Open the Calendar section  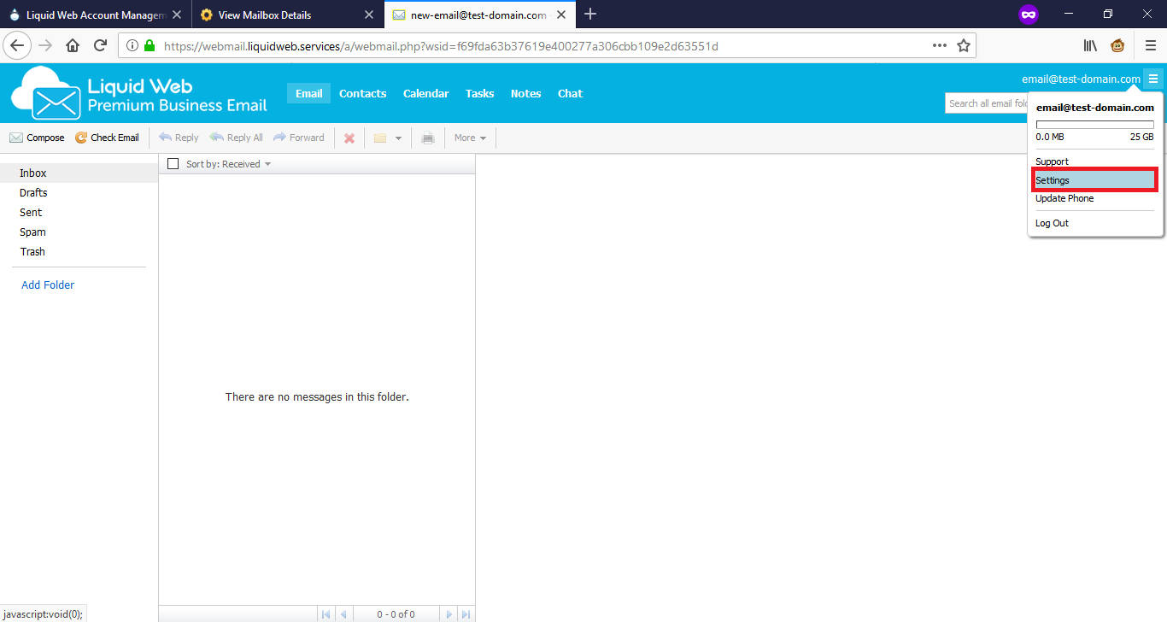(x=425, y=93)
